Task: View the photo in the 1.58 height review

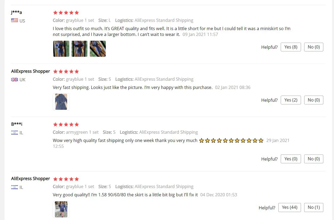Action: tap(61, 209)
